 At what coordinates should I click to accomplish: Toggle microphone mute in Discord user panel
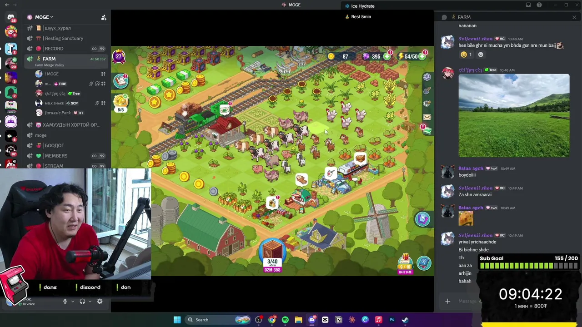tap(65, 302)
